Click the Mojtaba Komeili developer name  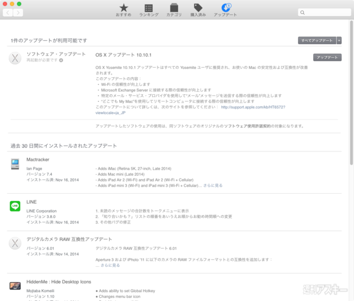40,291
